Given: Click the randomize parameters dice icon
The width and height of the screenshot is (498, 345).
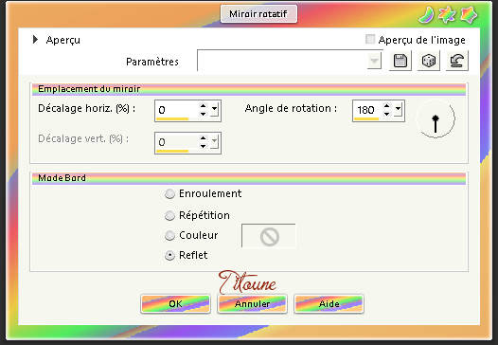Looking at the screenshot, I should [x=429, y=61].
